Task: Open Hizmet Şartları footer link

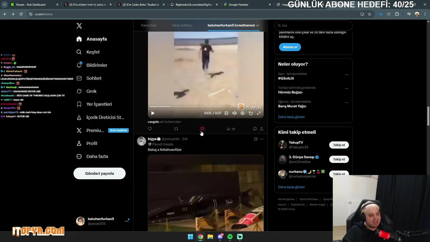Action: [x=286, y=199]
